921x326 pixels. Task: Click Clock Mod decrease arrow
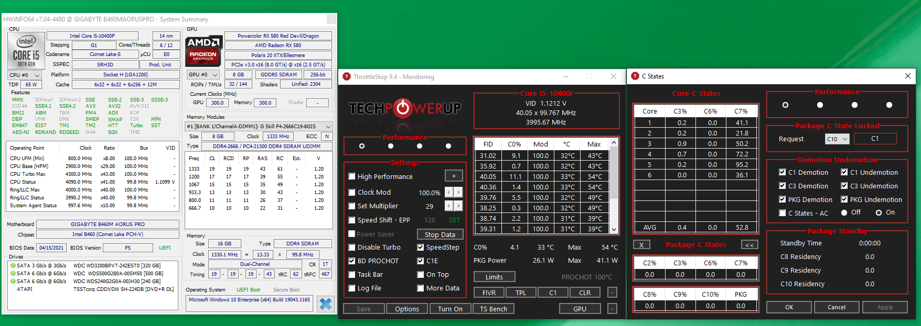pos(449,192)
